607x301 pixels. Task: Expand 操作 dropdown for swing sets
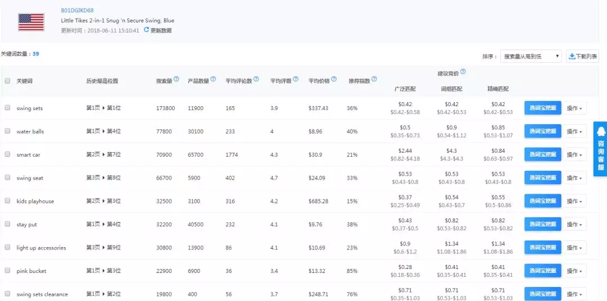pyautogui.click(x=574, y=108)
